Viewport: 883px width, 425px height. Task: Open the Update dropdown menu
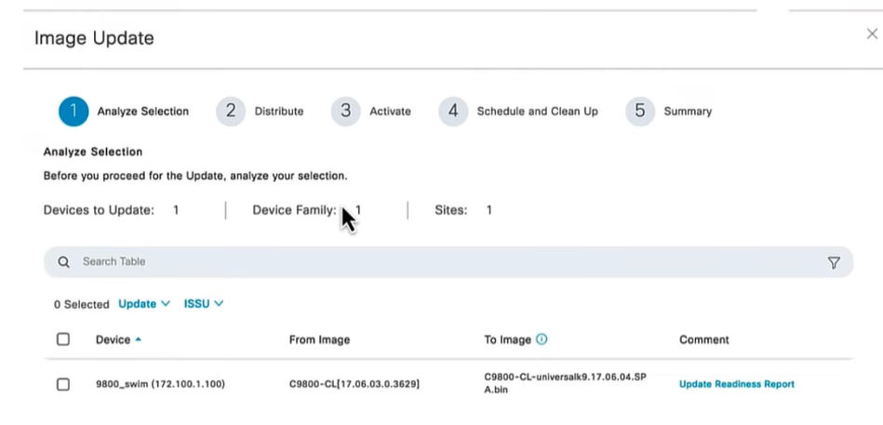click(144, 304)
